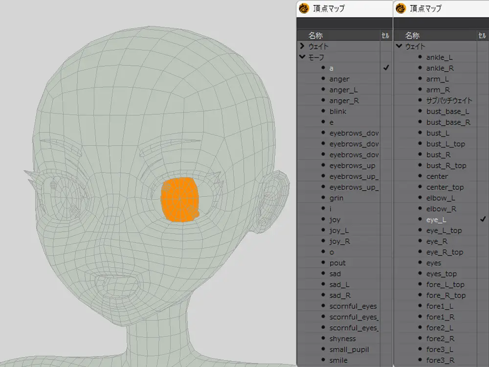Select the fore3_R weight map
Viewport: 489px width, 367px height.
(x=440, y=360)
